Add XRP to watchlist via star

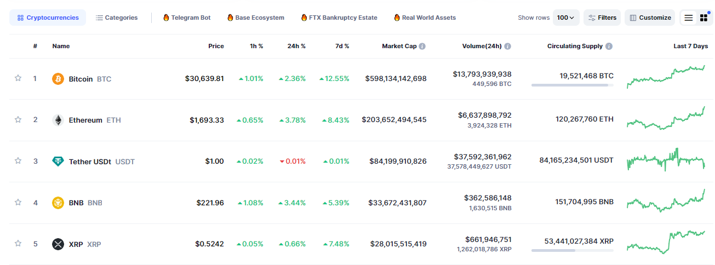[18, 244]
